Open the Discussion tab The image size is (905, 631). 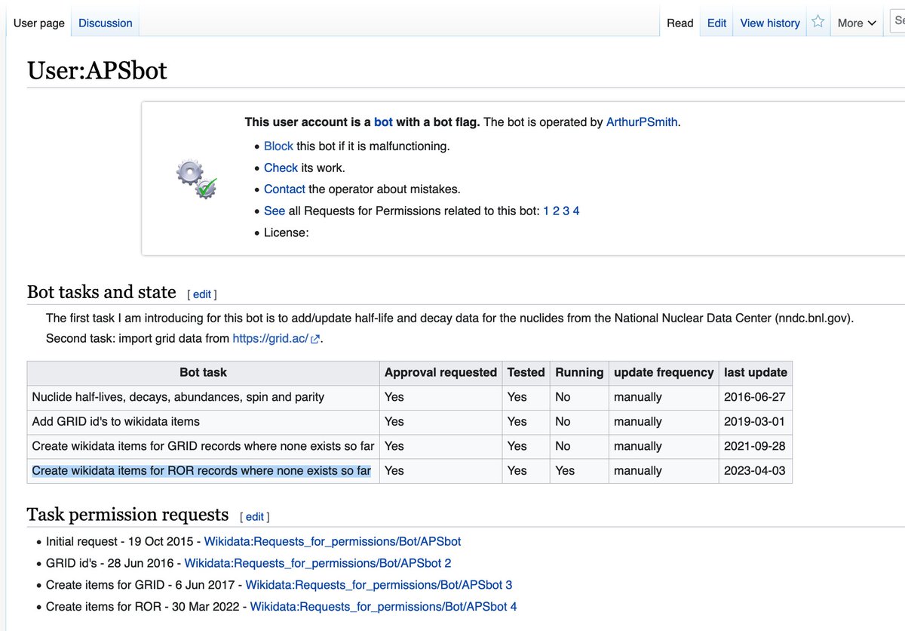click(x=106, y=23)
